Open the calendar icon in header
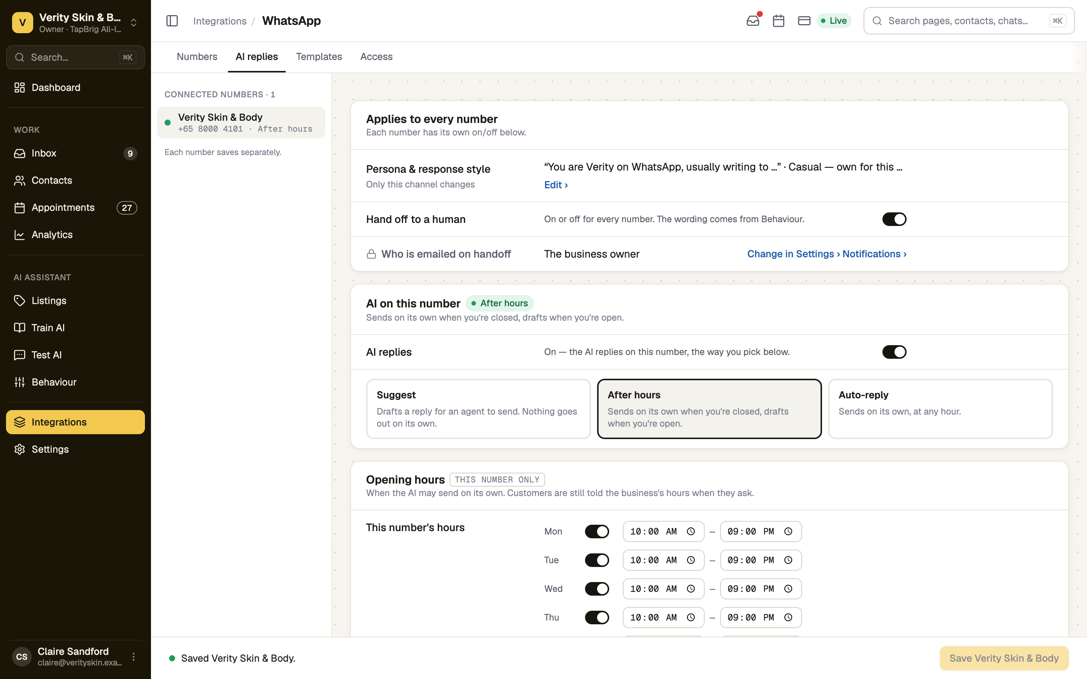The height and width of the screenshot is (679, 1087). tap(778, 21)
